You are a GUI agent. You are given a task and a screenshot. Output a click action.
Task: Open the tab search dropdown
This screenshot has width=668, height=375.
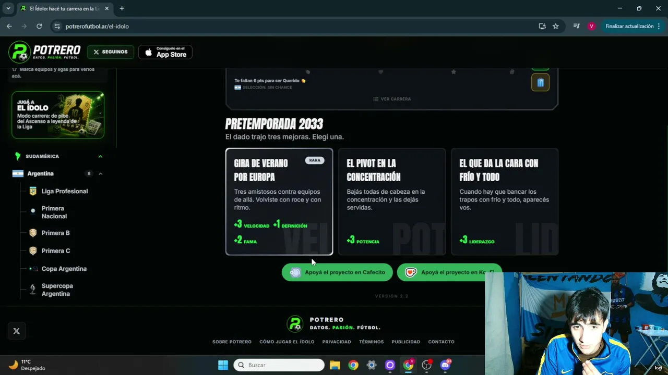coord(8,8)
